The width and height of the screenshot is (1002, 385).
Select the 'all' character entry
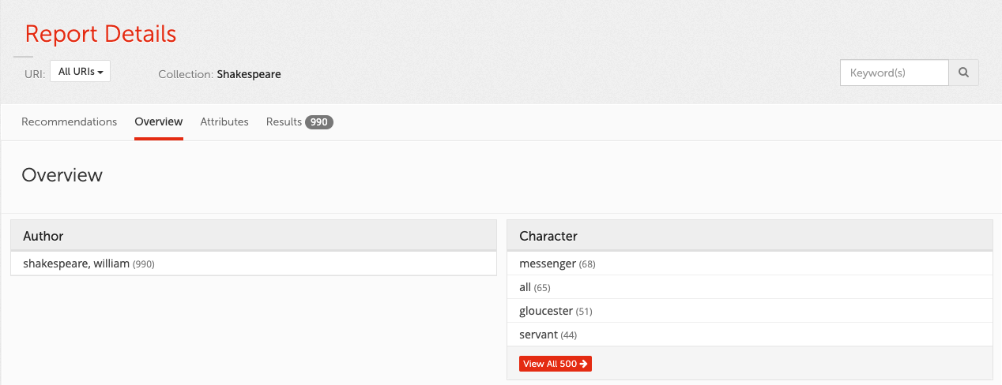[525, 287]
